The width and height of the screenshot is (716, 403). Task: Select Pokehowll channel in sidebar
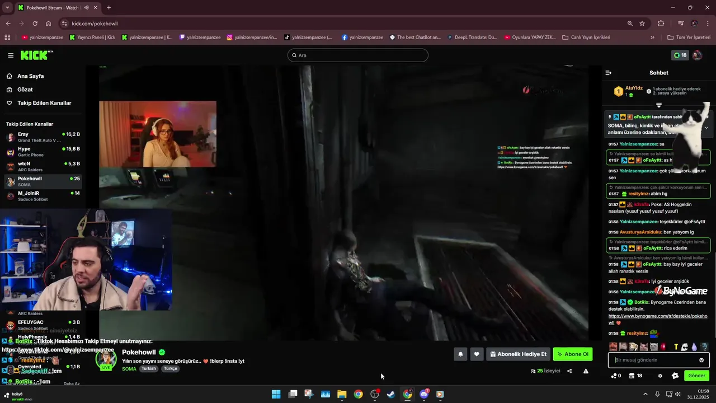43,181
